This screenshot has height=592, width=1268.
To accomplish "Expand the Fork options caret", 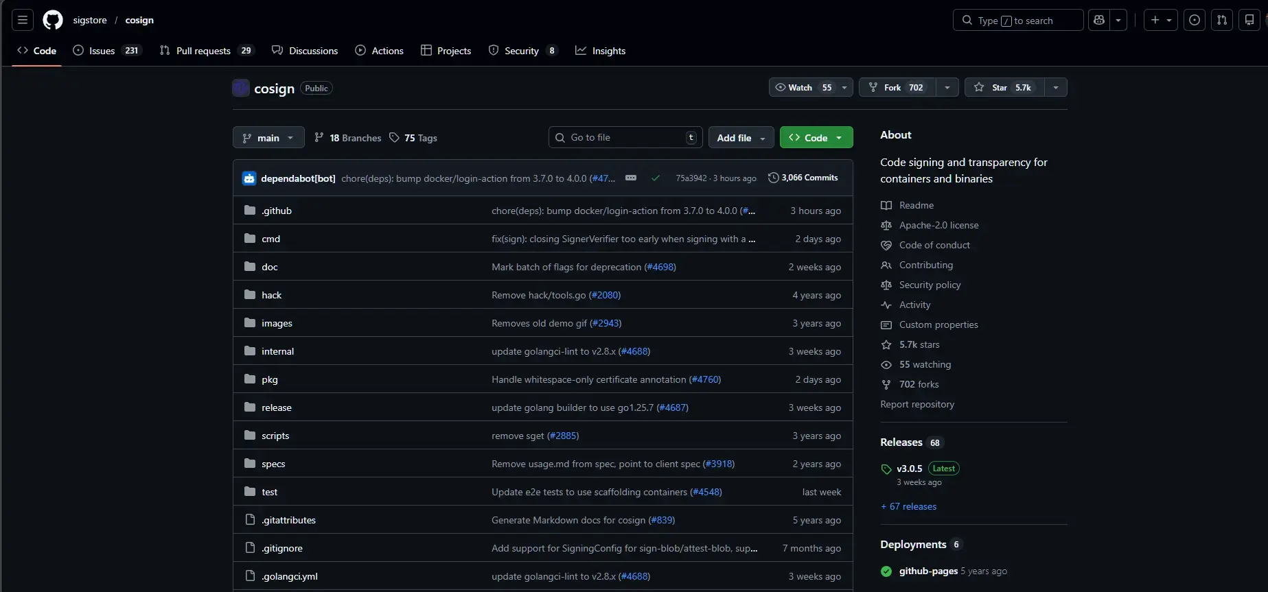I will [x=947, y=87].
